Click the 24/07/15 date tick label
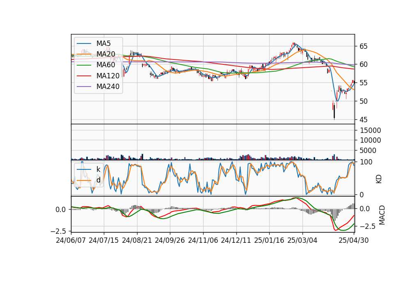This screenshot has width=394, height=283. 104,240
